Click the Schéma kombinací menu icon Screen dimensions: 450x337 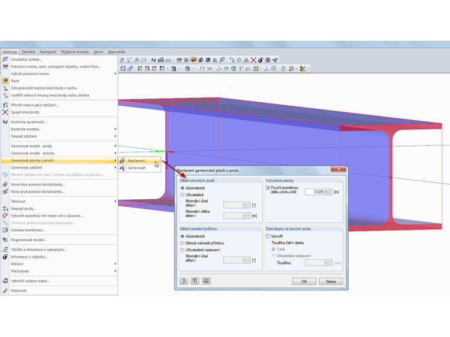click(5, 230)
